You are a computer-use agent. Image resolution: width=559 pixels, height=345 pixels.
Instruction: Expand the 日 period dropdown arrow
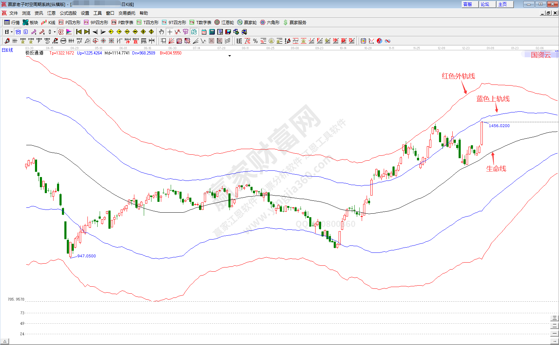(12, 32)
